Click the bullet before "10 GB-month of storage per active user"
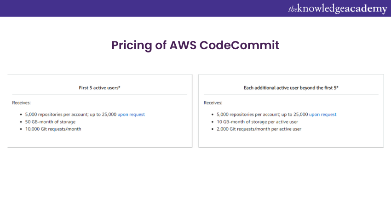 click(213, 122)
